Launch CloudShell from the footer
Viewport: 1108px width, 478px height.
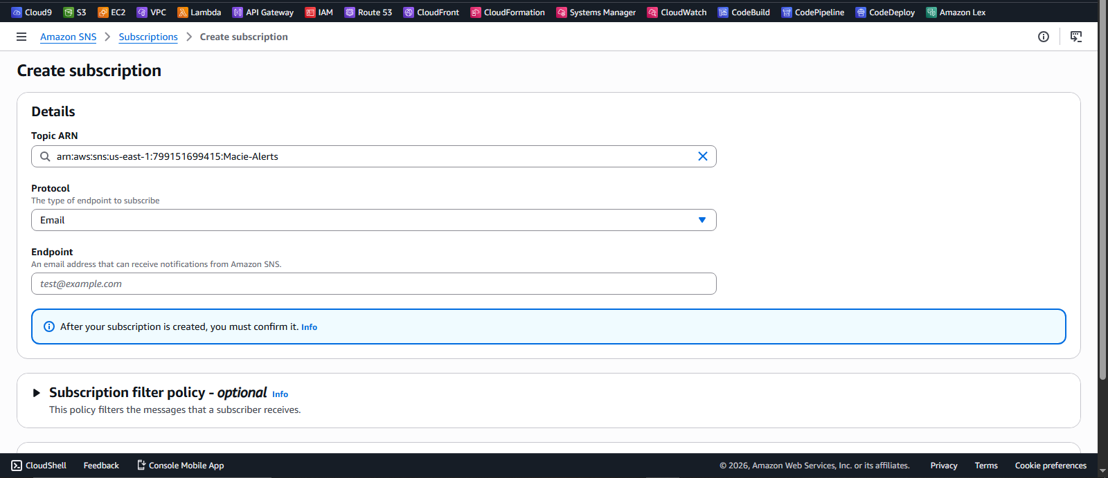(x=39, y=466)
